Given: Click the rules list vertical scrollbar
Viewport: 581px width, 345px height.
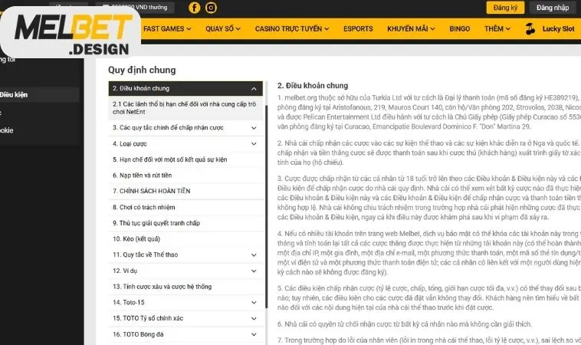Looking at the screenshot, I should [267, 206].
